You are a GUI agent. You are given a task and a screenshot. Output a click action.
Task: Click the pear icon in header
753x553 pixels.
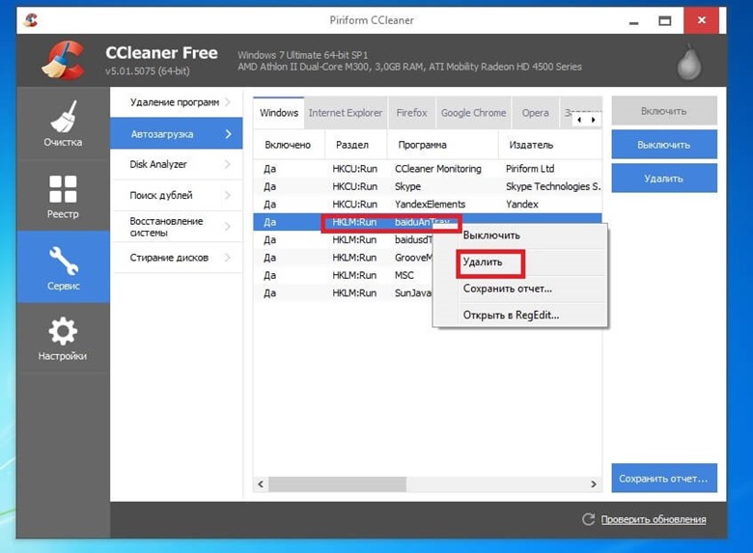point(689,63)
